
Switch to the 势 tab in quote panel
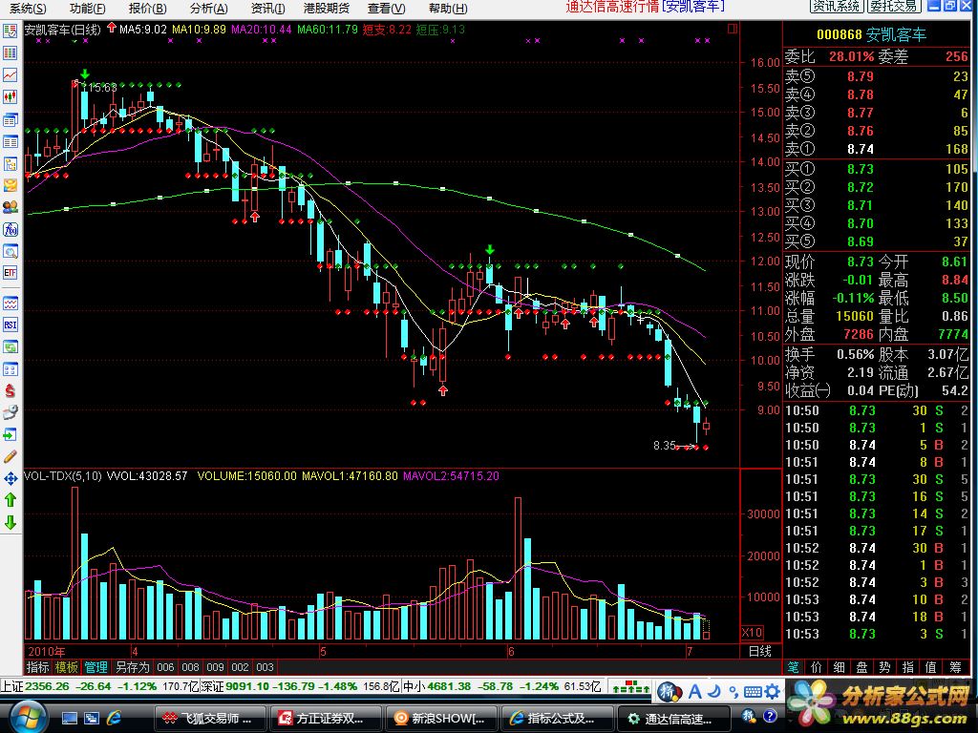pyautogui.click(x=885, y=667)
